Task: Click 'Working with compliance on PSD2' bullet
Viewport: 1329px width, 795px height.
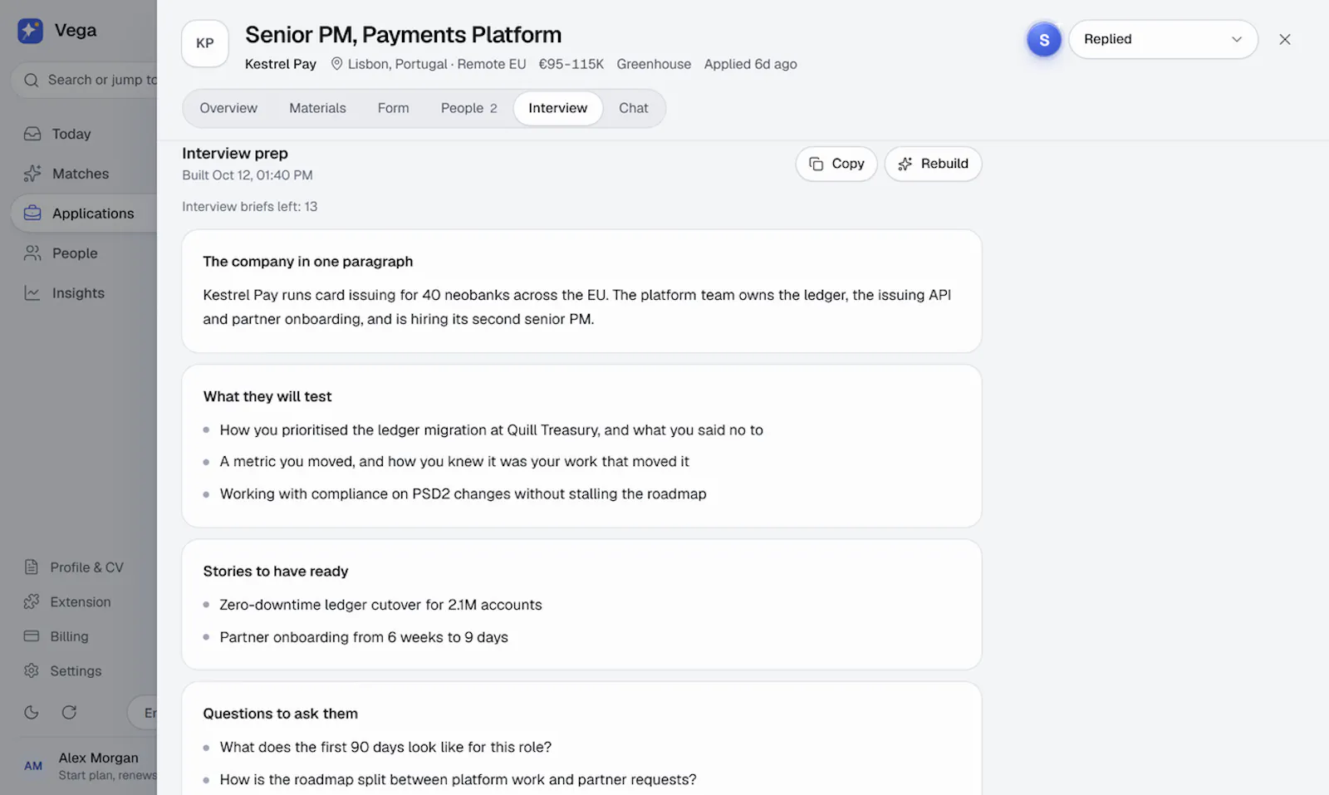Action: [463, 493]
